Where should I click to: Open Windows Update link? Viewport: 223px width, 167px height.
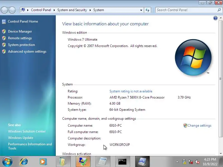(21, 138)
